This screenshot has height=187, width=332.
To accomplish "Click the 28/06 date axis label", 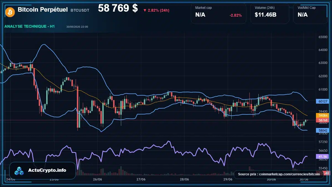I will click(184, 179).
